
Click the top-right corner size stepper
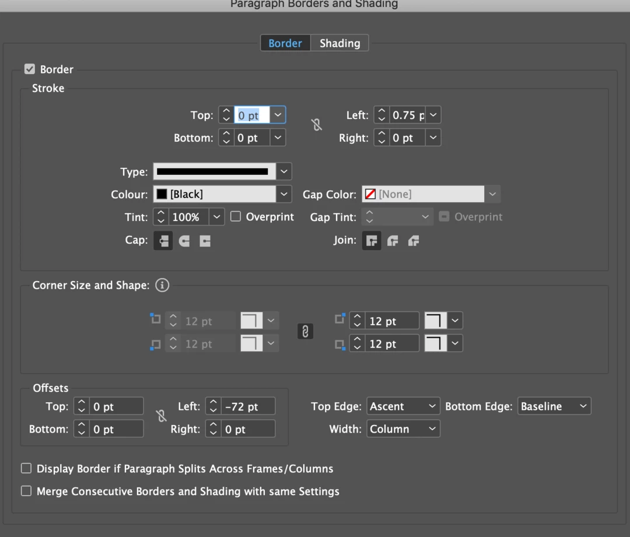[357, 321]
